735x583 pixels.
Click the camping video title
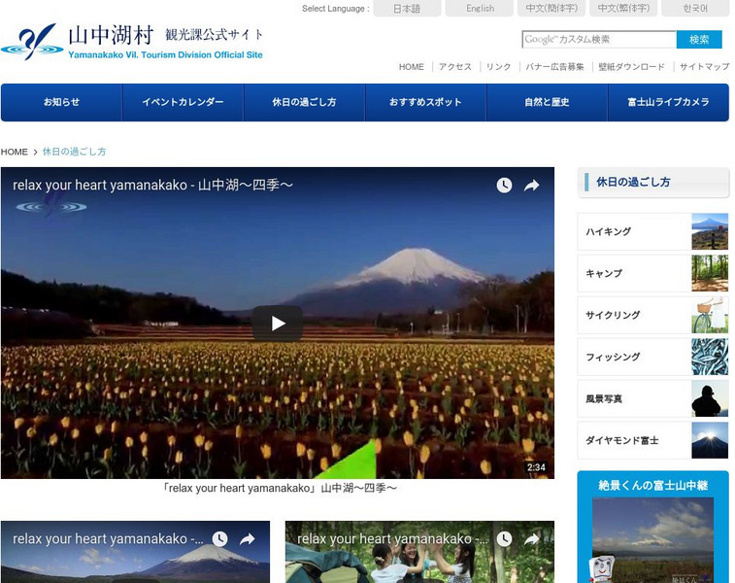[x=393, y=539]
